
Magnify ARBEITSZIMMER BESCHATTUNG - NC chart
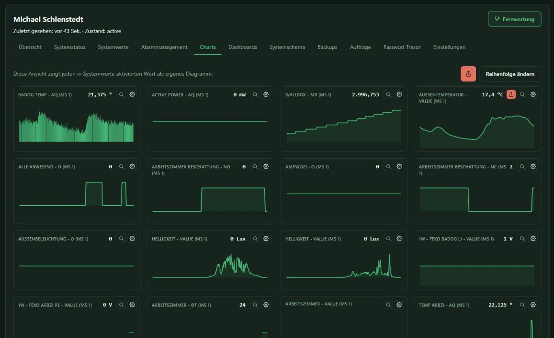(x=522, y=166)
